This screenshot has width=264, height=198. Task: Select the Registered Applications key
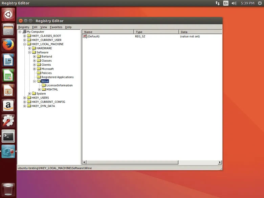point(57,77)
